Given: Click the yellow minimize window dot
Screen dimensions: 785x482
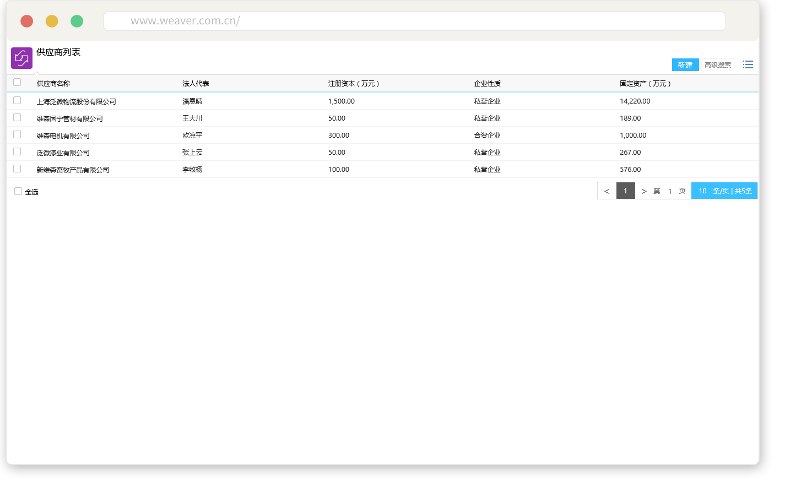Looking at the screenshot, I should click(x=52, y=21).
